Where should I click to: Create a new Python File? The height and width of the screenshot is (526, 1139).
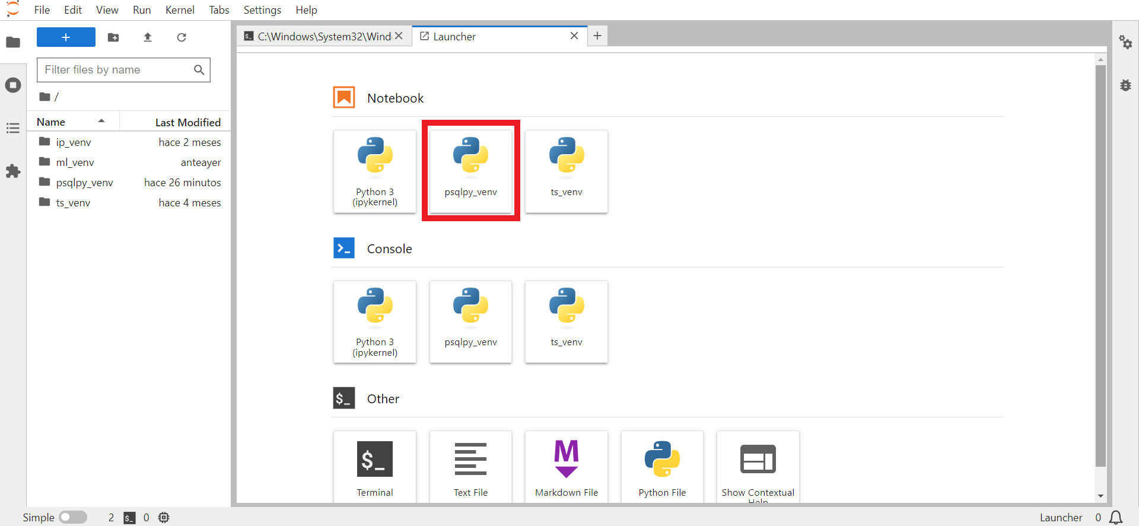tap(662, 467)
